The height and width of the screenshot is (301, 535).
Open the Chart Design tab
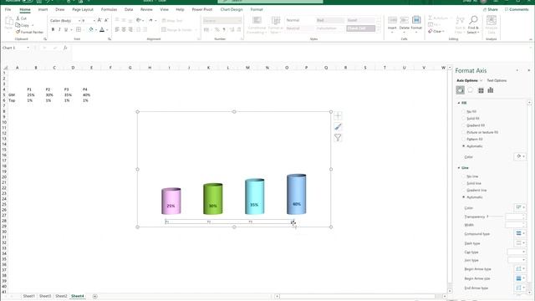(x=232, y=9)
